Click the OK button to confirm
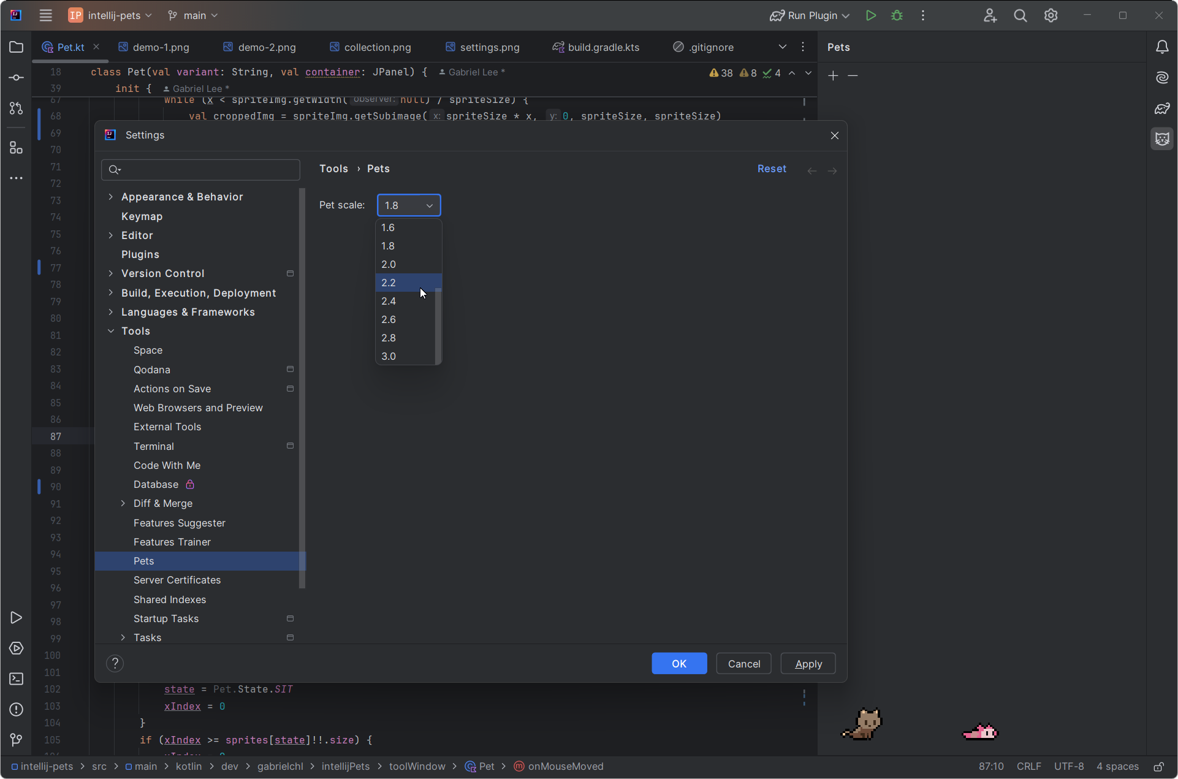The width and height of the screenshot is (1178, 779). [x=678, y=663]
